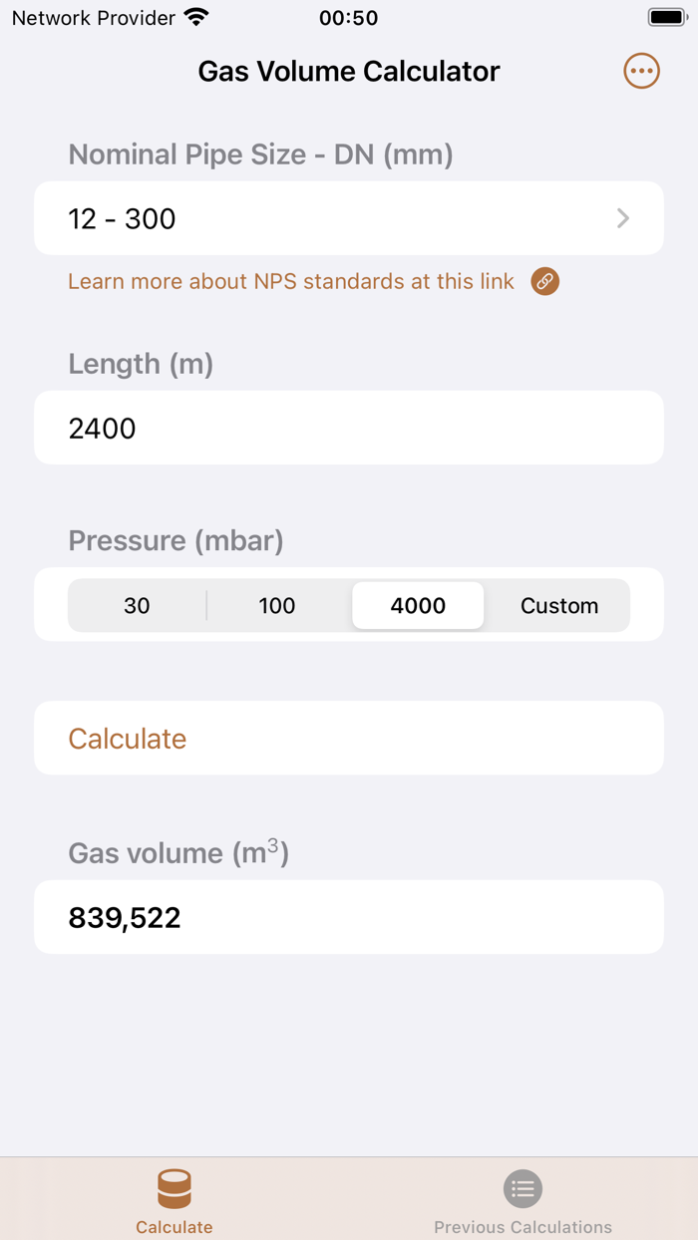
Task: Click the Wi-Fi signal icon in status bar
Action: (x=196, y=17)
